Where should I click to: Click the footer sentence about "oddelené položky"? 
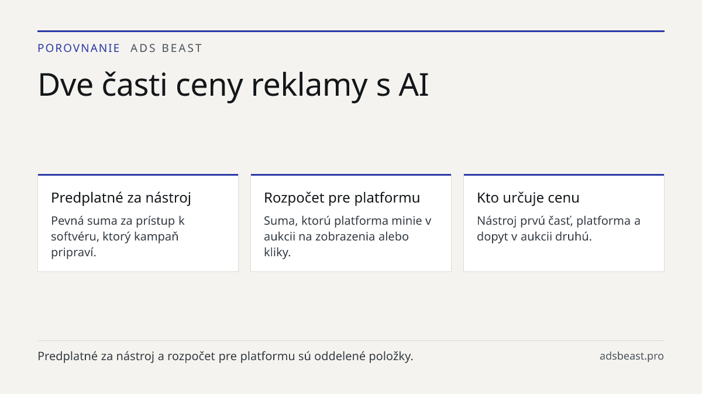pyautogui.click(x=225, y=356)
